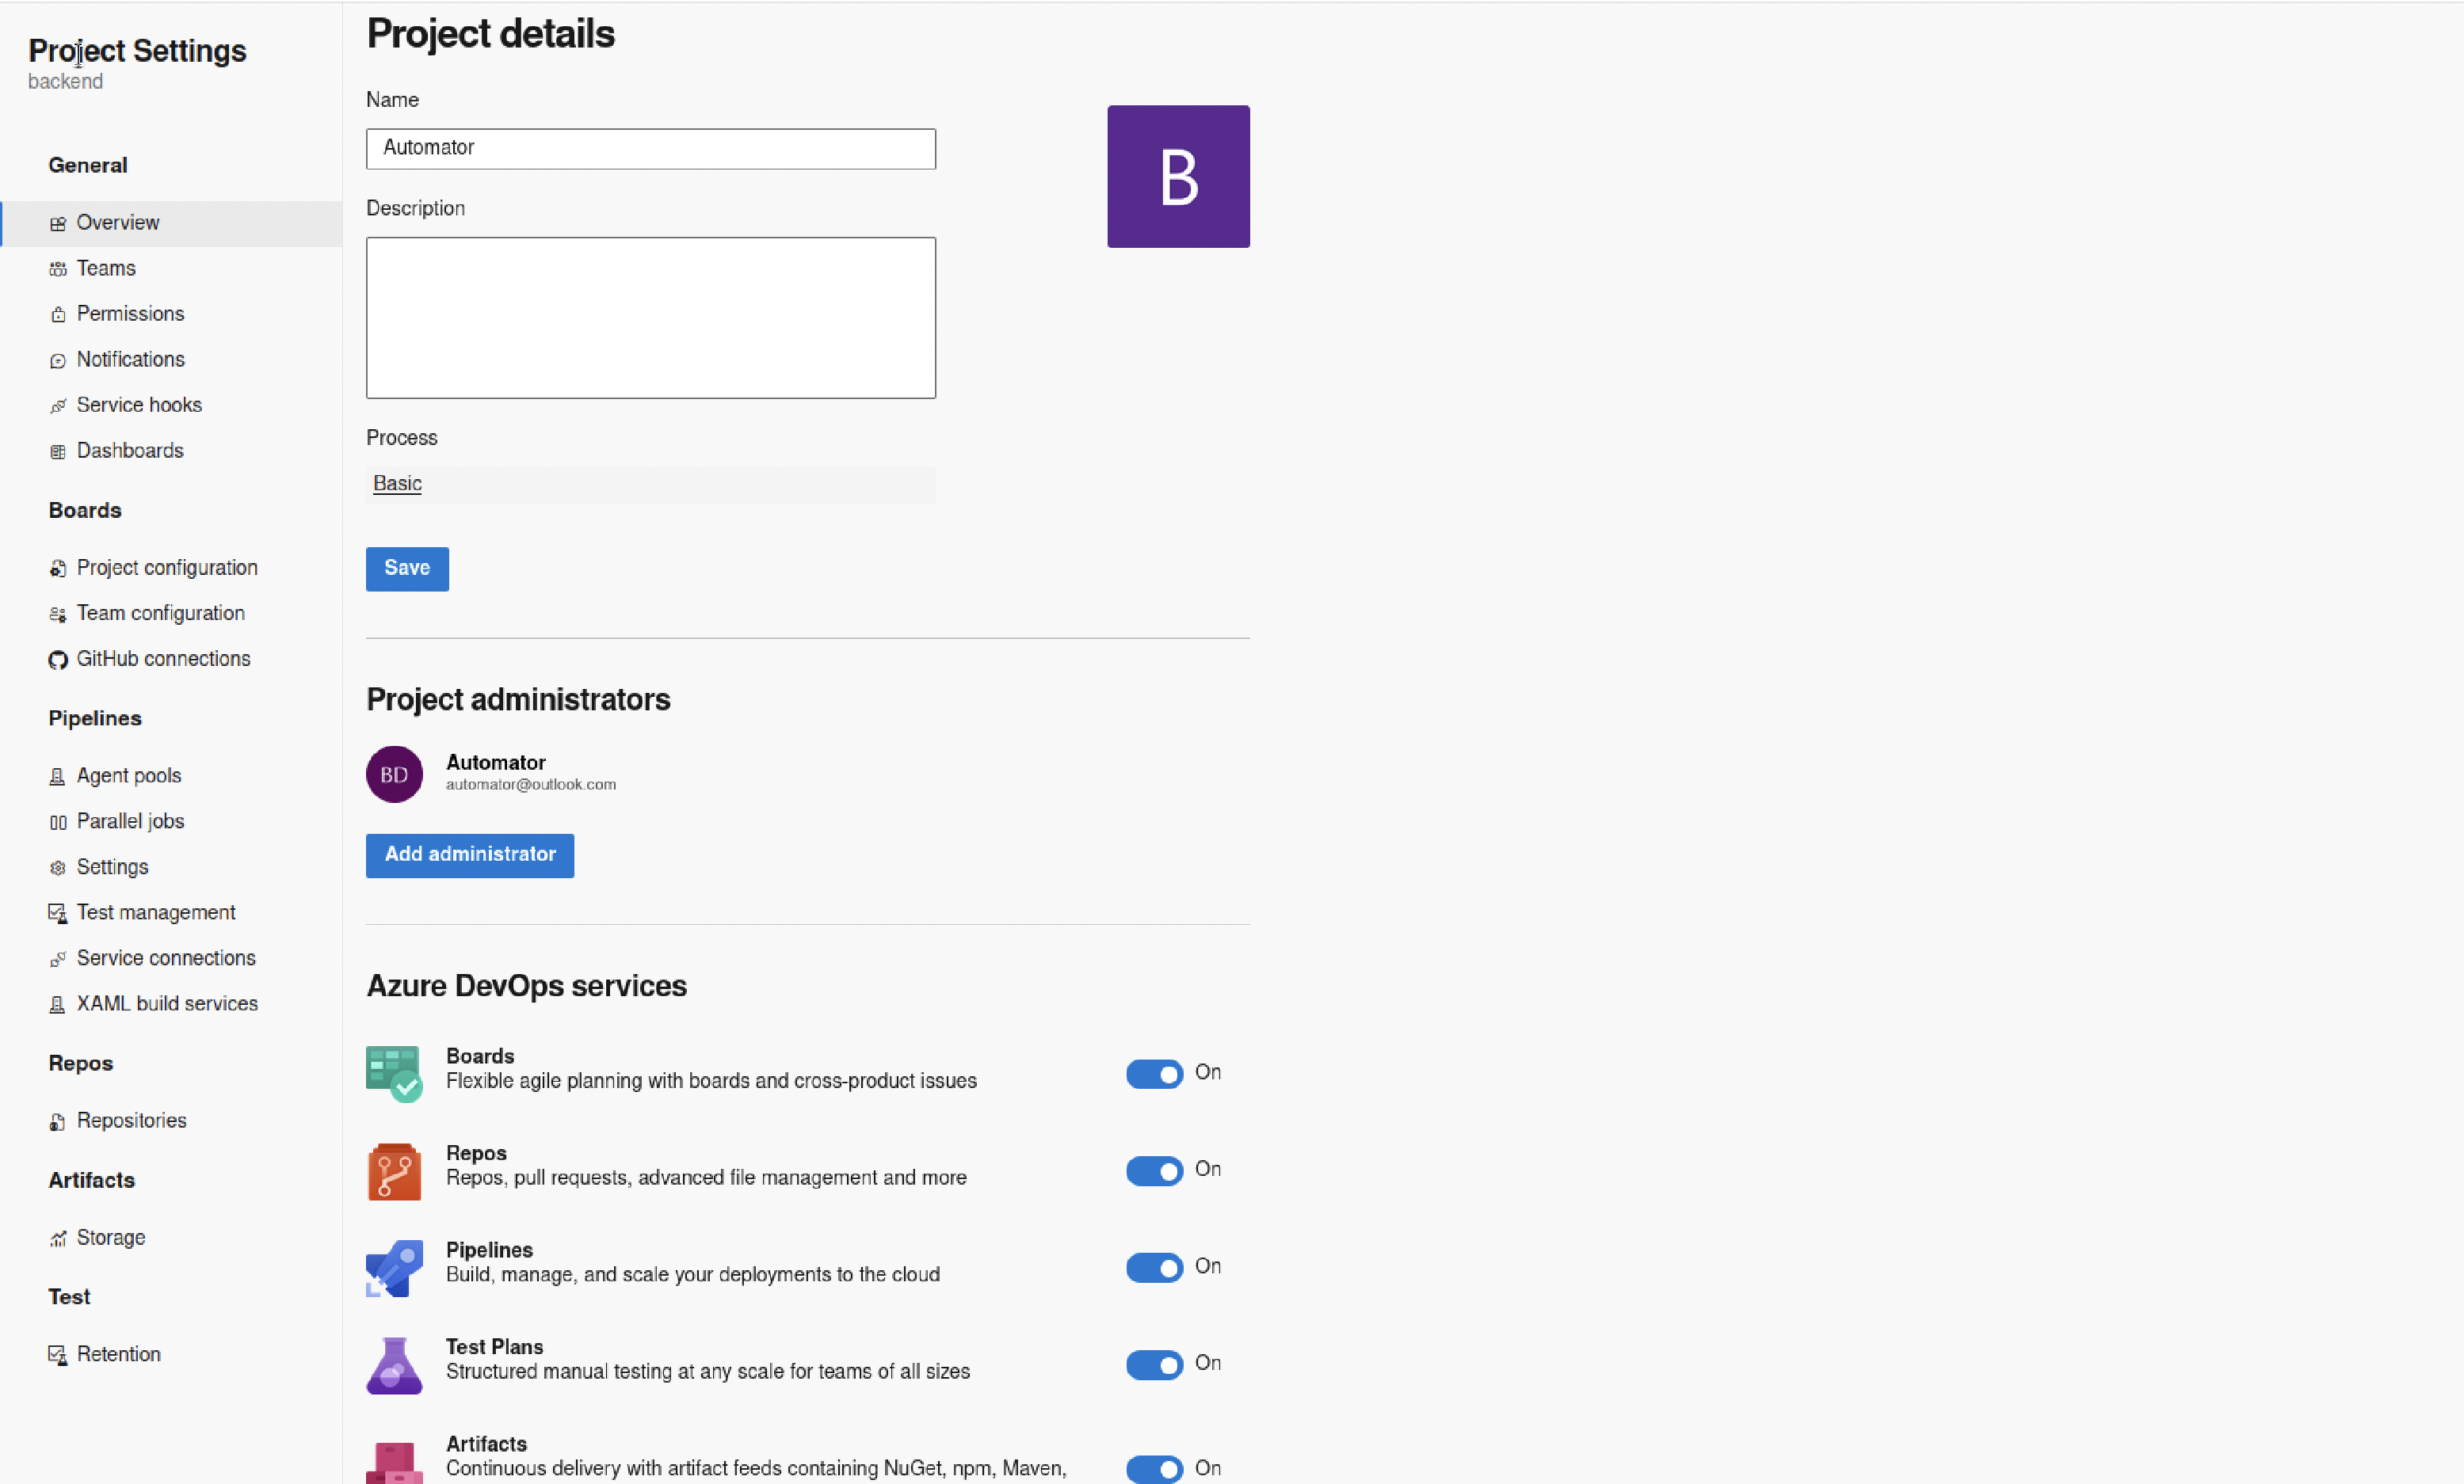Click the Dashboards icon in sidebar
This screenshot has height=1484, width=2464.
(58, 451)
